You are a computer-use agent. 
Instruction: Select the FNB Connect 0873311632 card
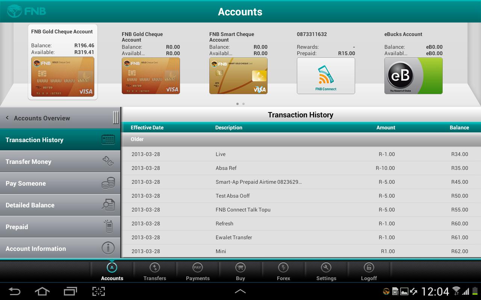pyautogui.click(x=326, y=62)
